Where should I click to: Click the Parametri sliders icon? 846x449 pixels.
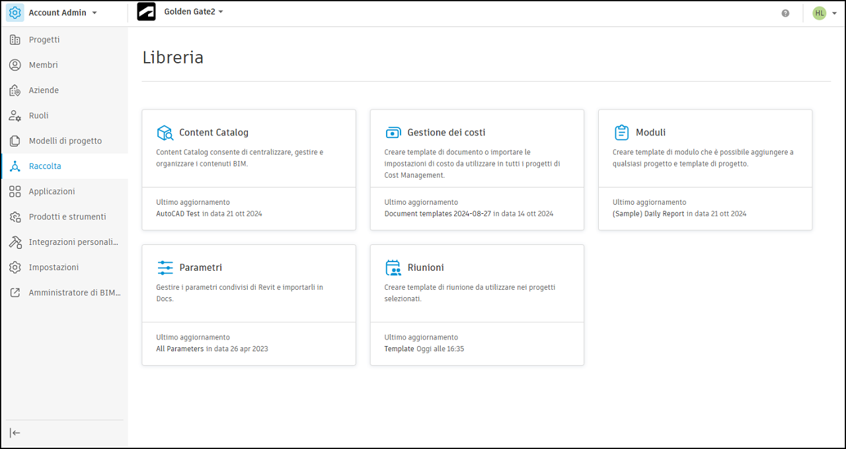tap(165, 267)
